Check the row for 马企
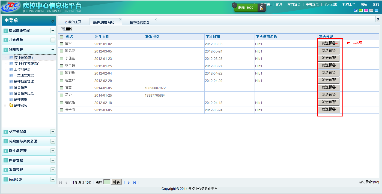This screenshot has width=382, height=194. (61, 95)
